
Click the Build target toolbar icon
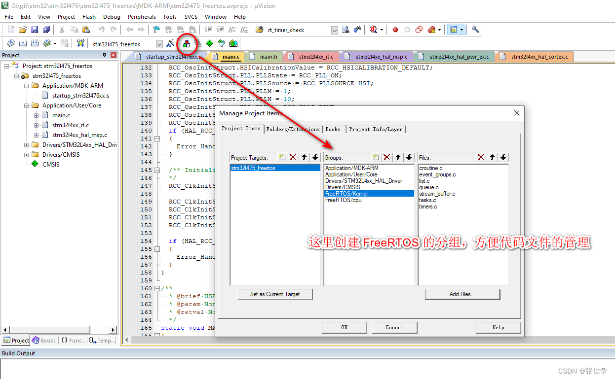23,43
